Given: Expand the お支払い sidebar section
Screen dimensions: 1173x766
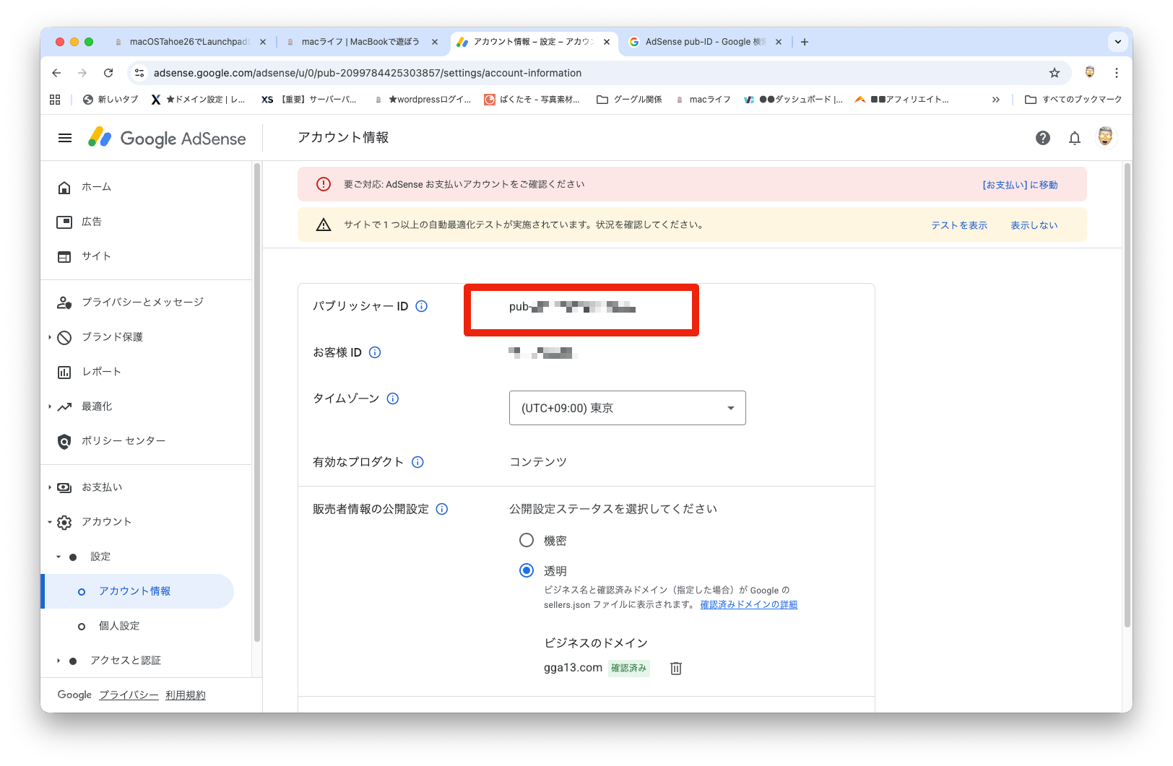Looking at the screenshot, I should [102, 487].
